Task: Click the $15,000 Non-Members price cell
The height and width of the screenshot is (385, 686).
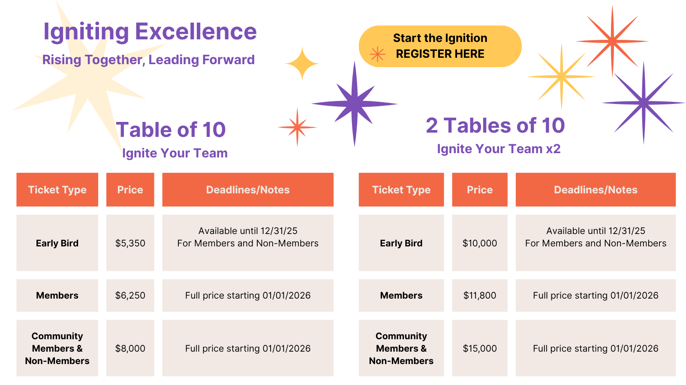Action: 480,348
